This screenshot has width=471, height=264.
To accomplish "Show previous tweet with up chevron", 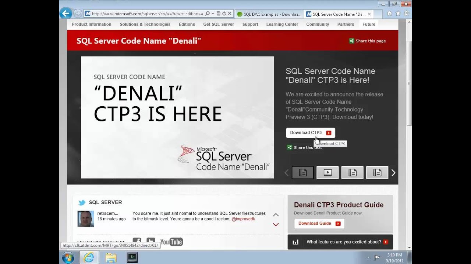I will [x=276, y=215].
